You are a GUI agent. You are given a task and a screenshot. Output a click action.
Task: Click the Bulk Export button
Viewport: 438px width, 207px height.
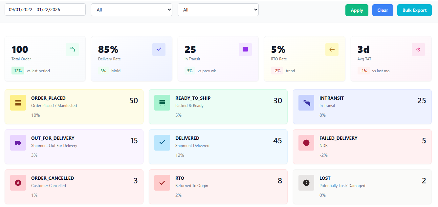point(414,10)
